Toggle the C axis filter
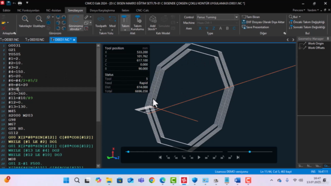Viewport: 331px width, 186px height. click(234, 28)
